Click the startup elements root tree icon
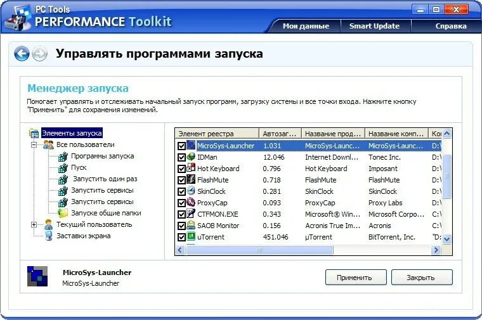 click(34, 133)
